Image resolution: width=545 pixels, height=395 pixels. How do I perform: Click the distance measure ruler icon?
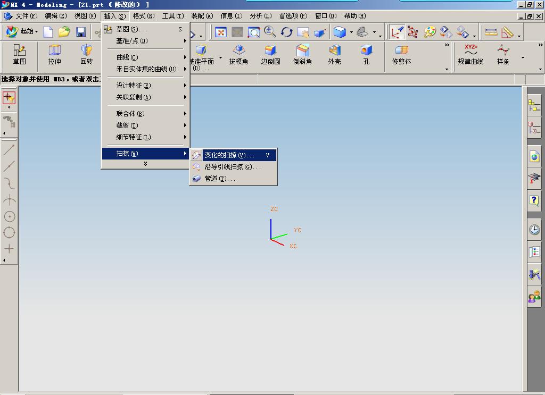491,32
